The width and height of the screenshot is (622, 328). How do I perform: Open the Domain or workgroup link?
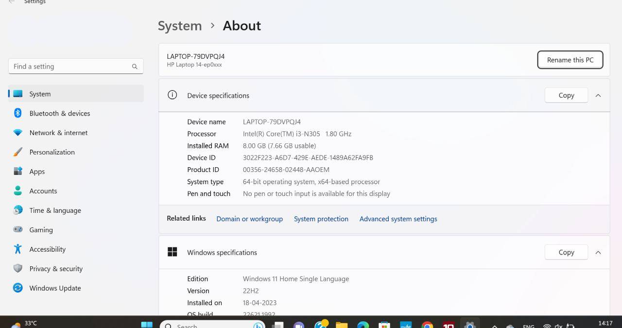pos(249,219)
